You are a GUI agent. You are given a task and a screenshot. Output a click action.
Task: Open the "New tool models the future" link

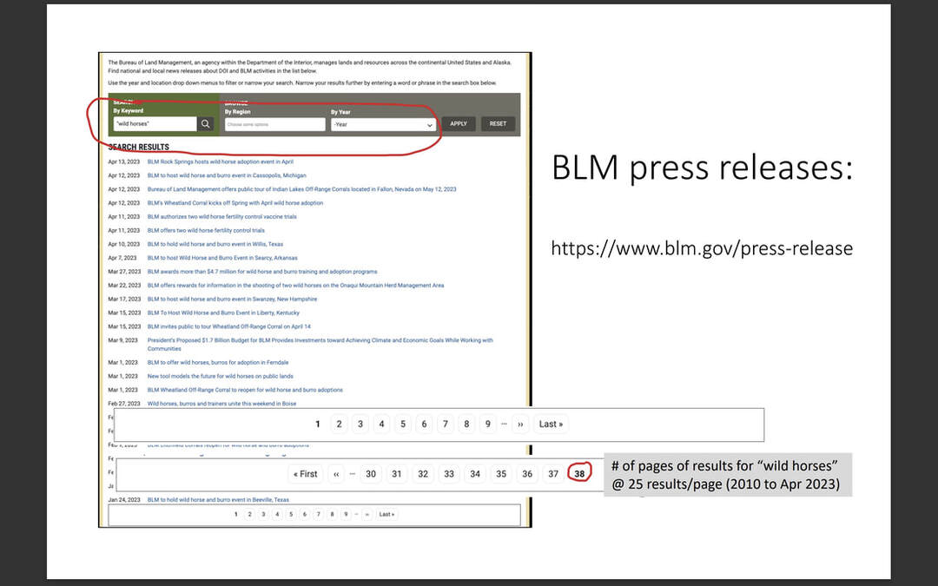coord(220,376)
